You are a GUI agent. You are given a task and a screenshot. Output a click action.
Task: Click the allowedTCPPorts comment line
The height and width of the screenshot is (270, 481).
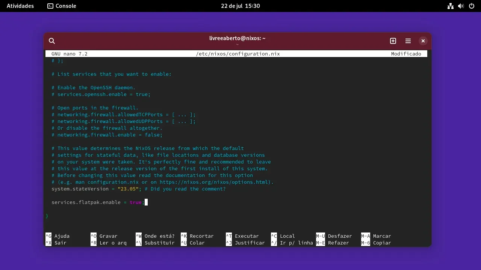[x=124, y=115]
